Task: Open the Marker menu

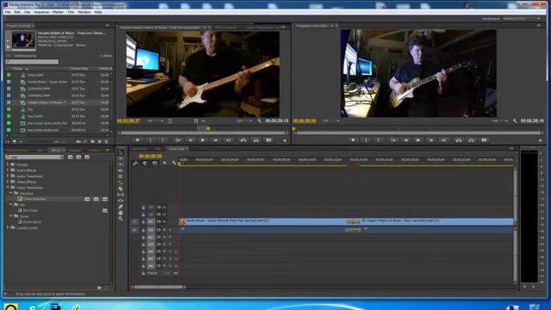Action: (x=58, y=12)
